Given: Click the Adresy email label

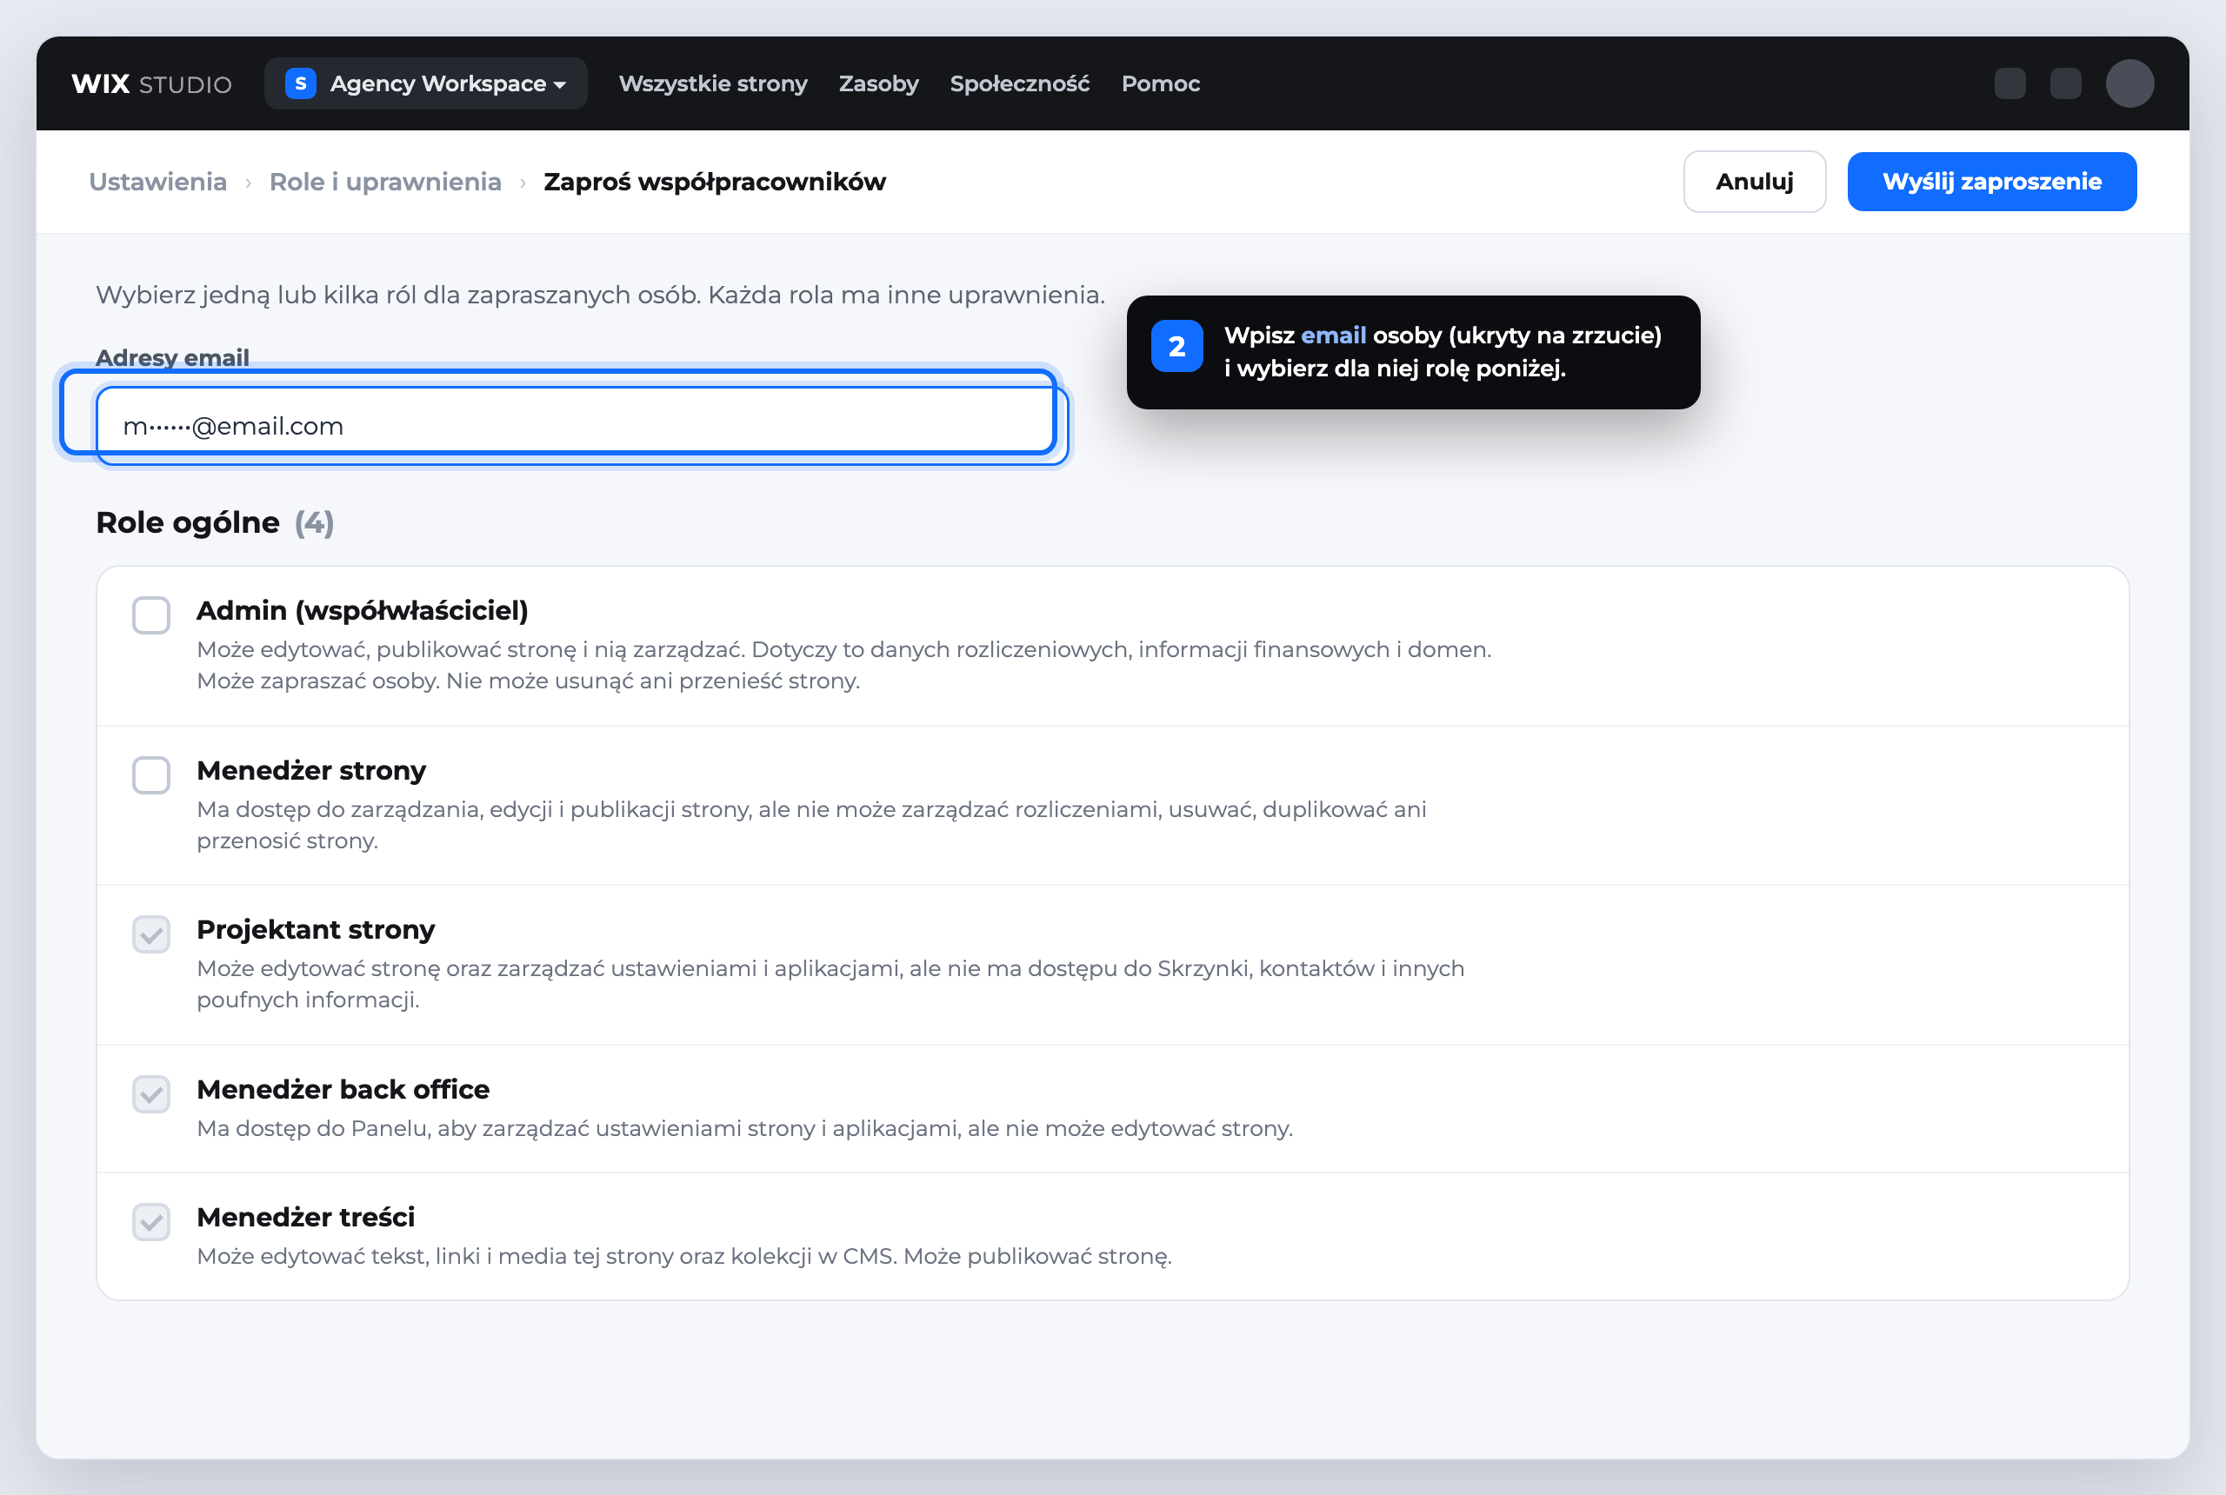Looking at the screenshot, I should (x=173, y=357).
